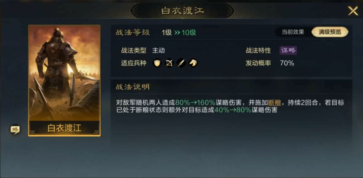363x178 pixels.
Task: Close the 白衣渡江 skill panel
Action: coord(353,10)
